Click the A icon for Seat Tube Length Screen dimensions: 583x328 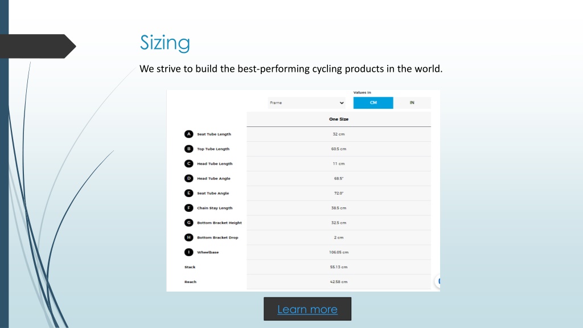(188, 134)
